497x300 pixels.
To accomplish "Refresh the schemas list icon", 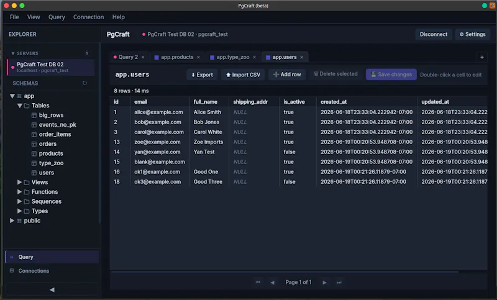I will [x=84, y=83].
